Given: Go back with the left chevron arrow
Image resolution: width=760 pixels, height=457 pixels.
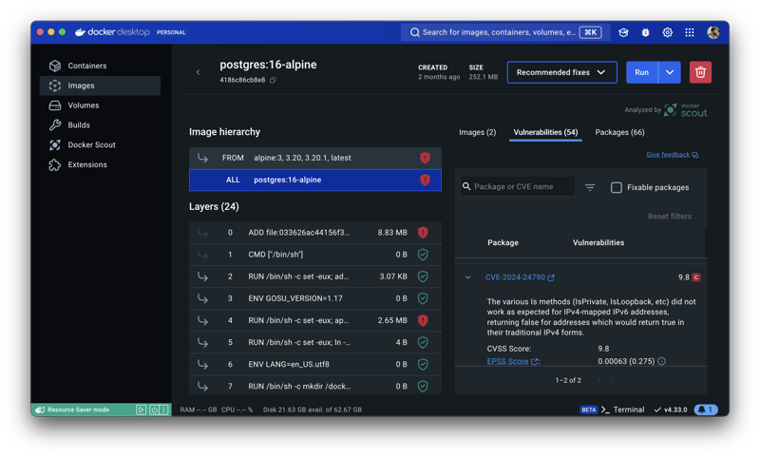Looking at the screenshot, I should [x=198, y=72].
